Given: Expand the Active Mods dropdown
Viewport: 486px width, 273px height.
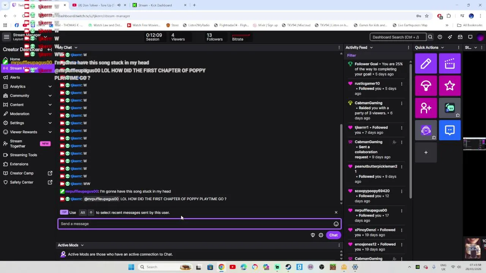Looking at the screenshot, I should 82,245.
